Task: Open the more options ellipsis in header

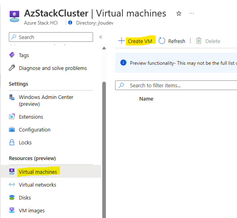Action: coord(192,14)
